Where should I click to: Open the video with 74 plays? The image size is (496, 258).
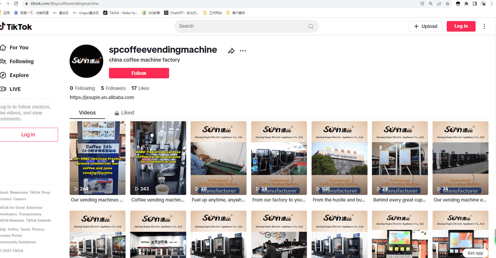click(460, 158)
